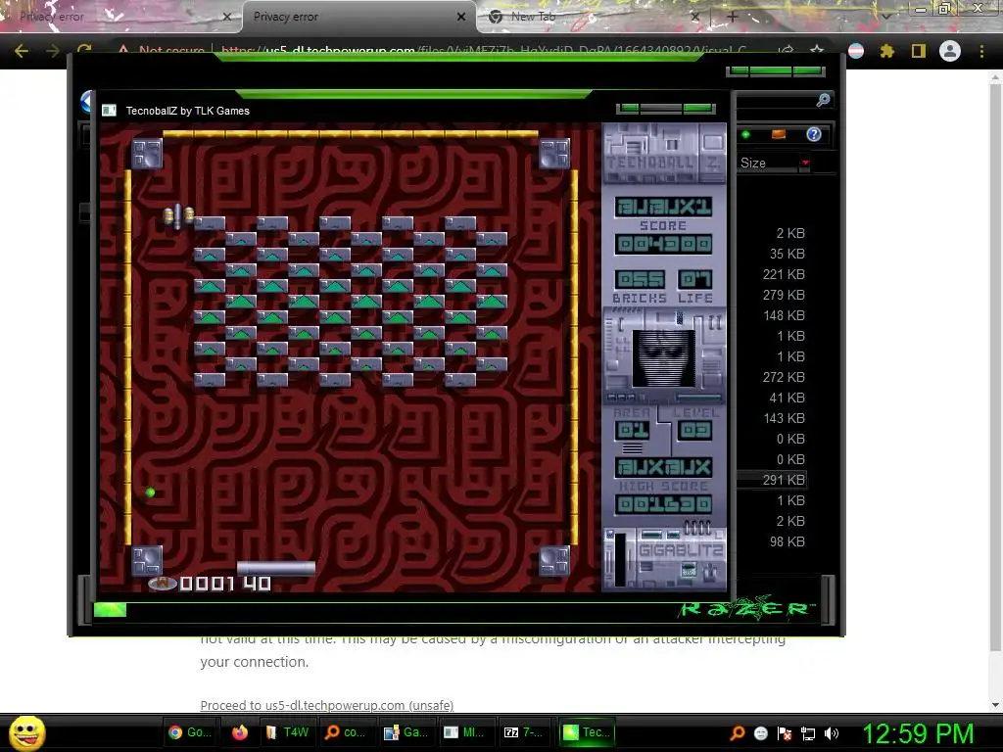
Task: Open Size column red dropdown arrow
Action: [805, 163]
